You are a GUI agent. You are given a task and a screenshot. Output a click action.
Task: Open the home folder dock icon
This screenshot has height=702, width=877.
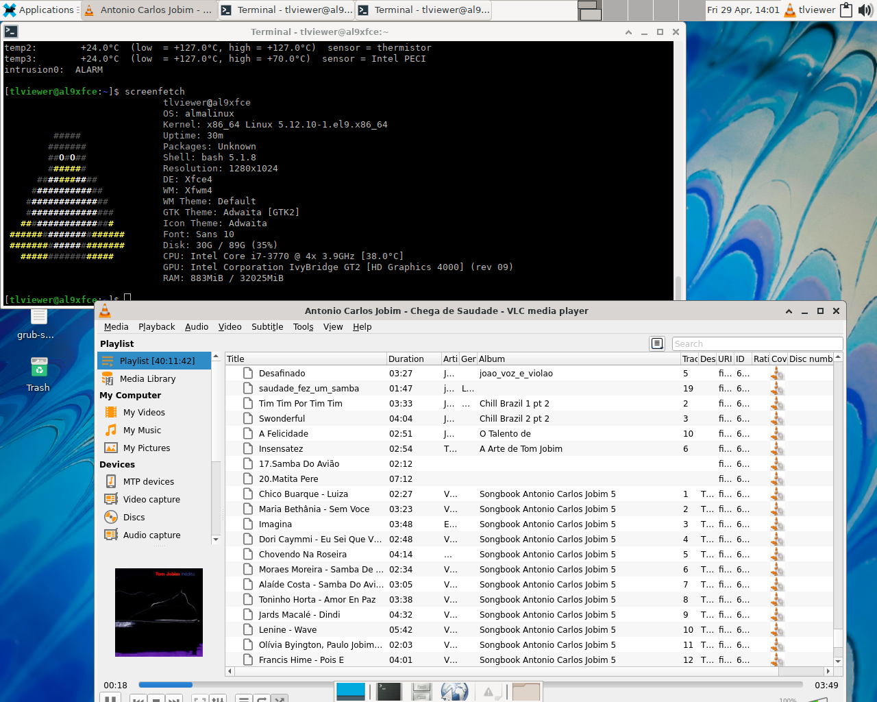(x=526, y=691)
